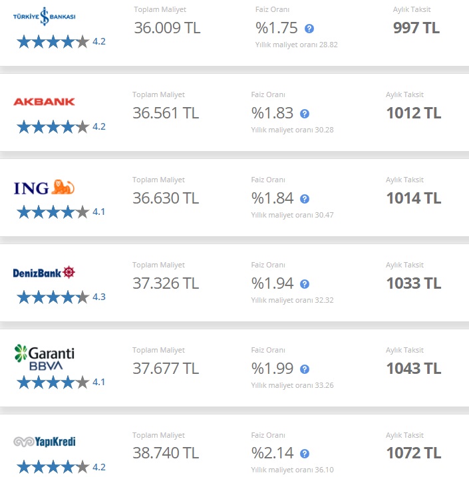Select the YapıKredi logo
This screenshot has height=477, width=469.
45,442
